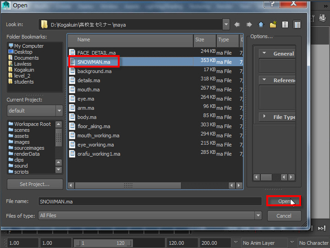The width and height of the screenshot is (330, 248).
Task: Expand the File Type options section
Action: pyautogui.click(x=264, y=117)
